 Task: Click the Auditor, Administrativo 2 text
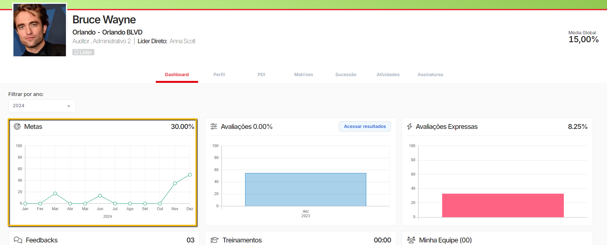click(101, 41)
